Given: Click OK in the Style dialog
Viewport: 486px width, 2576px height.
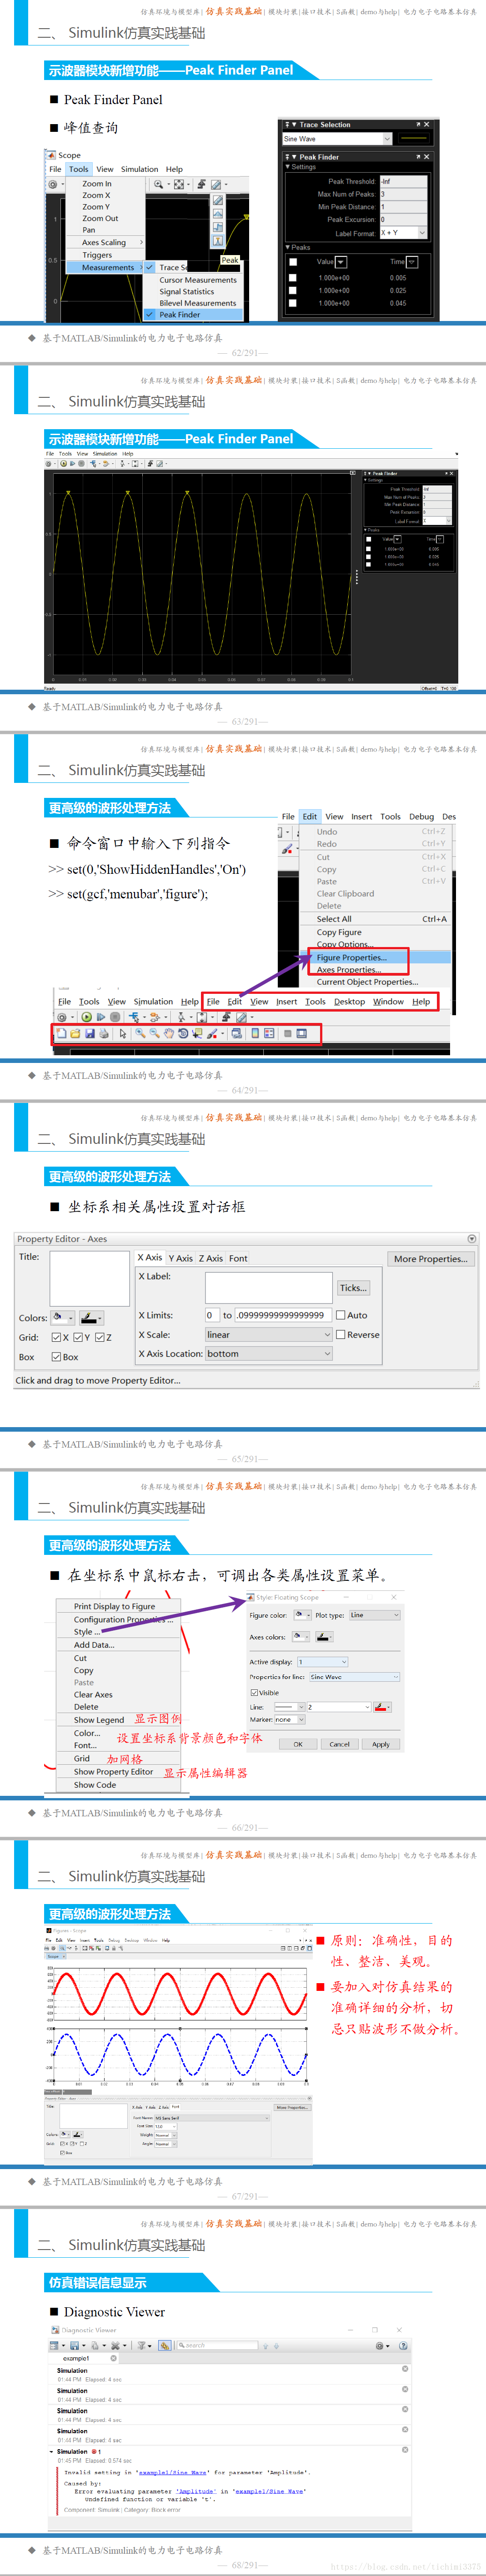Looking at the screenshot, I should pos(298,1743).
